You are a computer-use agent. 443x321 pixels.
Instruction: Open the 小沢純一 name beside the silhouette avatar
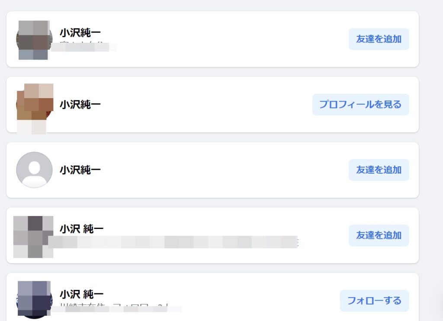(80, 170)
